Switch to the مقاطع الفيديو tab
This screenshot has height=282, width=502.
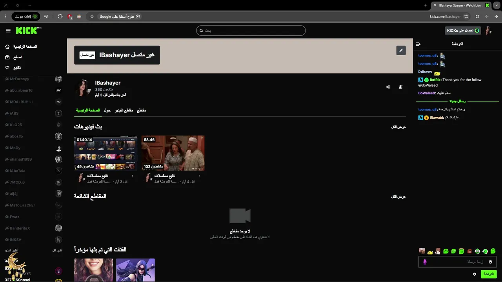click(124, 110)
